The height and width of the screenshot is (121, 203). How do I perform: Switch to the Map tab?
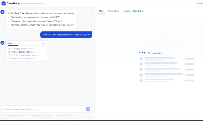pos(101,11)
